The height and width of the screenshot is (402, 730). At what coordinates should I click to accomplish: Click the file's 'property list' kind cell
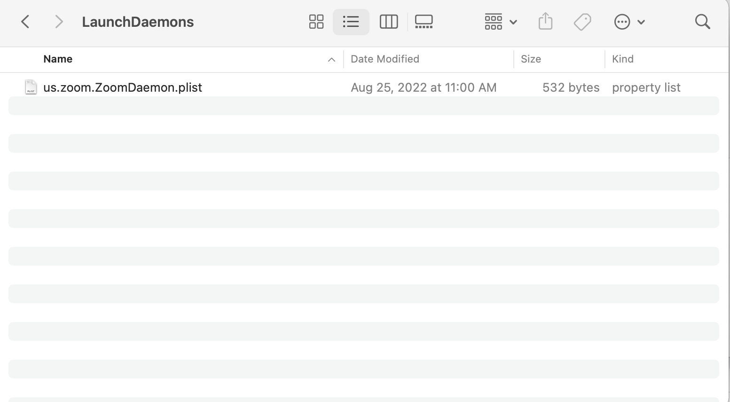646,87
